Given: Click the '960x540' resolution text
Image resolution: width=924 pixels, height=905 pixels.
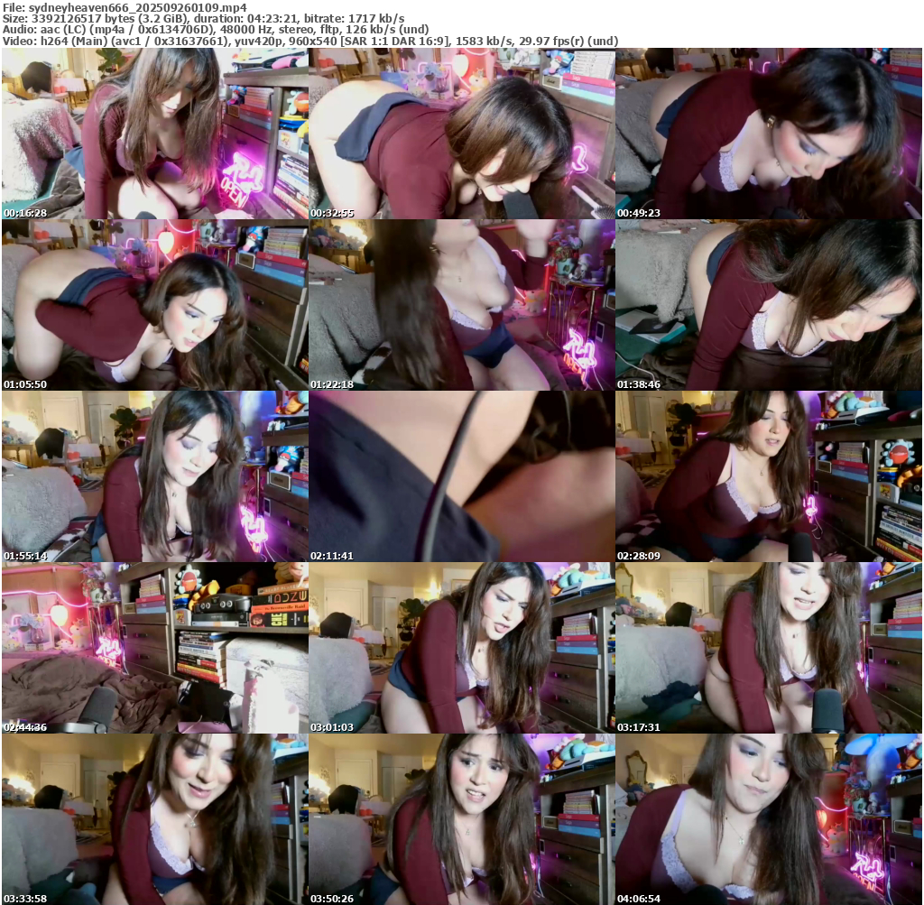Looking at the screenshot, I should click(313, 42).
